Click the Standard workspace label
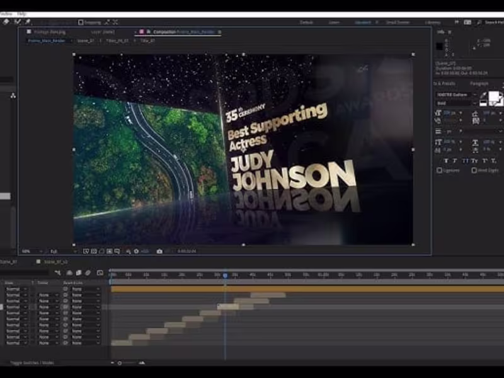 364,23
